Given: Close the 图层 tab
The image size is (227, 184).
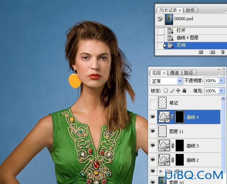Looking at the screenshot, I should coord(164,73).
